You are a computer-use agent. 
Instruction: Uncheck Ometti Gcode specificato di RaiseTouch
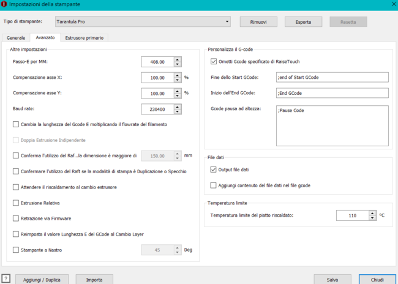tap(213, 61)
